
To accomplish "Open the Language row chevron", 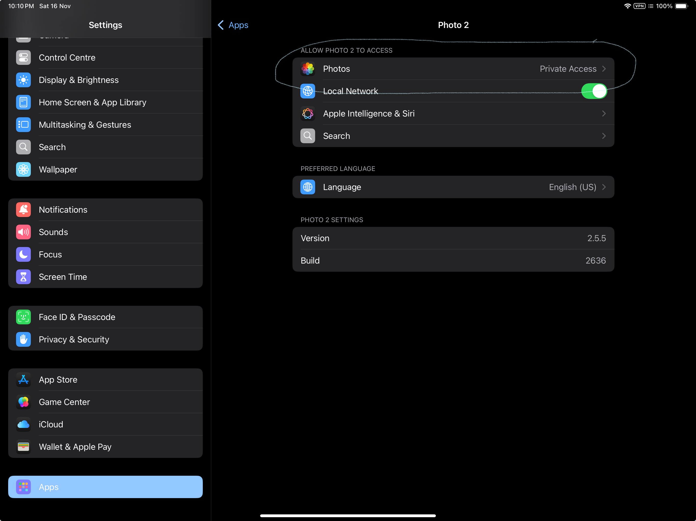I will point(604,187).
